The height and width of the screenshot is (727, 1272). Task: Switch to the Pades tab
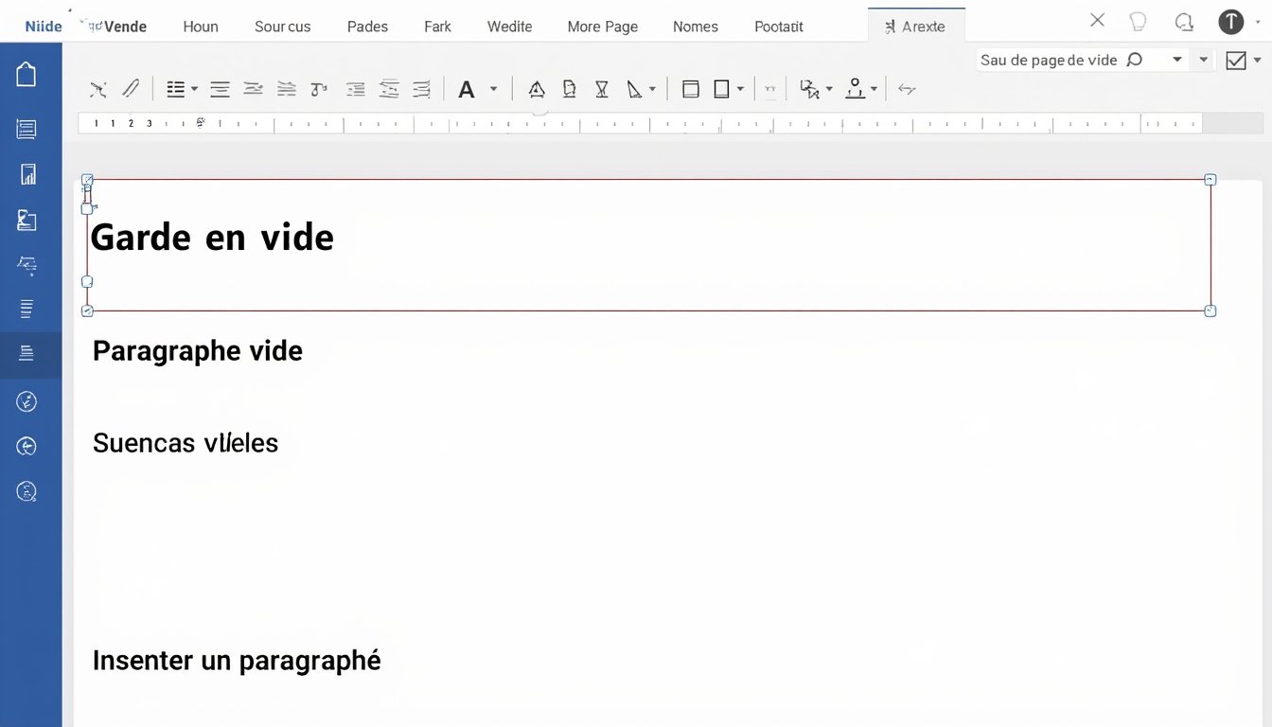(x=367, y=27)
